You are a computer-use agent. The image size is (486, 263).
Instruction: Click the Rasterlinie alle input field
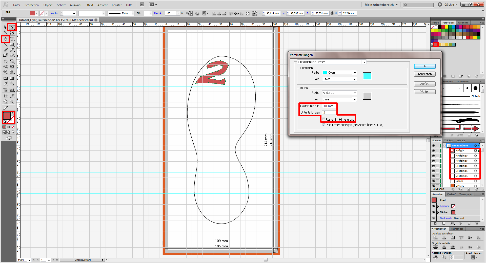click(x=329, y=106)
